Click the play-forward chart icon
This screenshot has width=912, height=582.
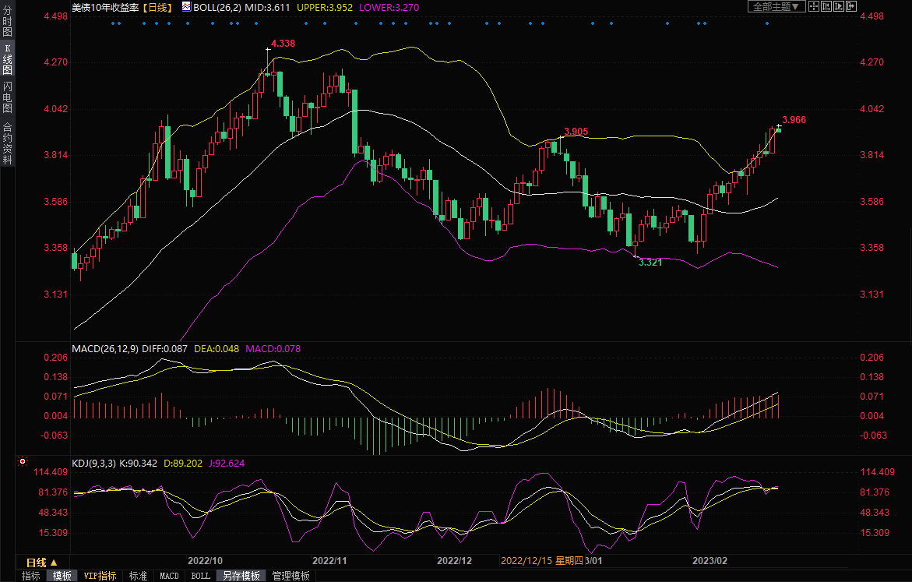[839, 6]
